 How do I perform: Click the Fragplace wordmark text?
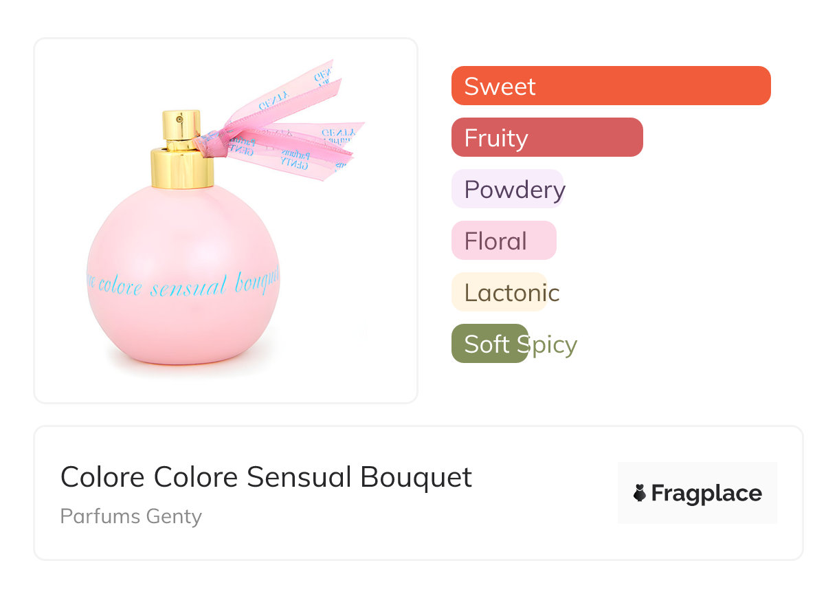(706, 493)
